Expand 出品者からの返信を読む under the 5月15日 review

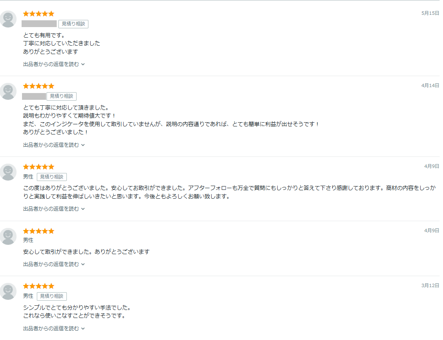54,64
